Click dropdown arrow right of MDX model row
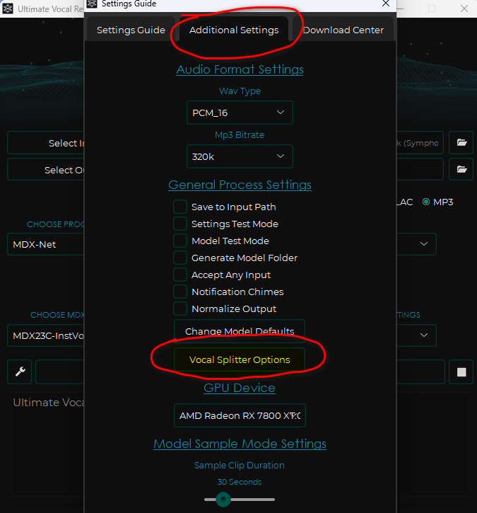The width and height of the screenshot is (477, 513). coord(424,335)
